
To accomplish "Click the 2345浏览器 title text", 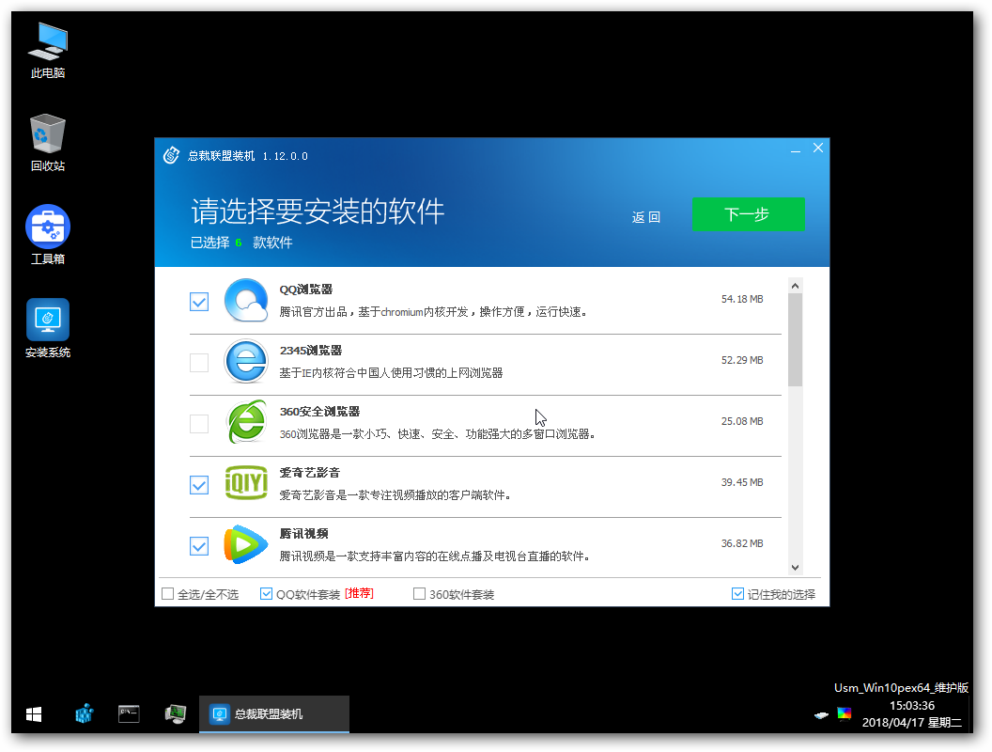I will pos(311,351).
